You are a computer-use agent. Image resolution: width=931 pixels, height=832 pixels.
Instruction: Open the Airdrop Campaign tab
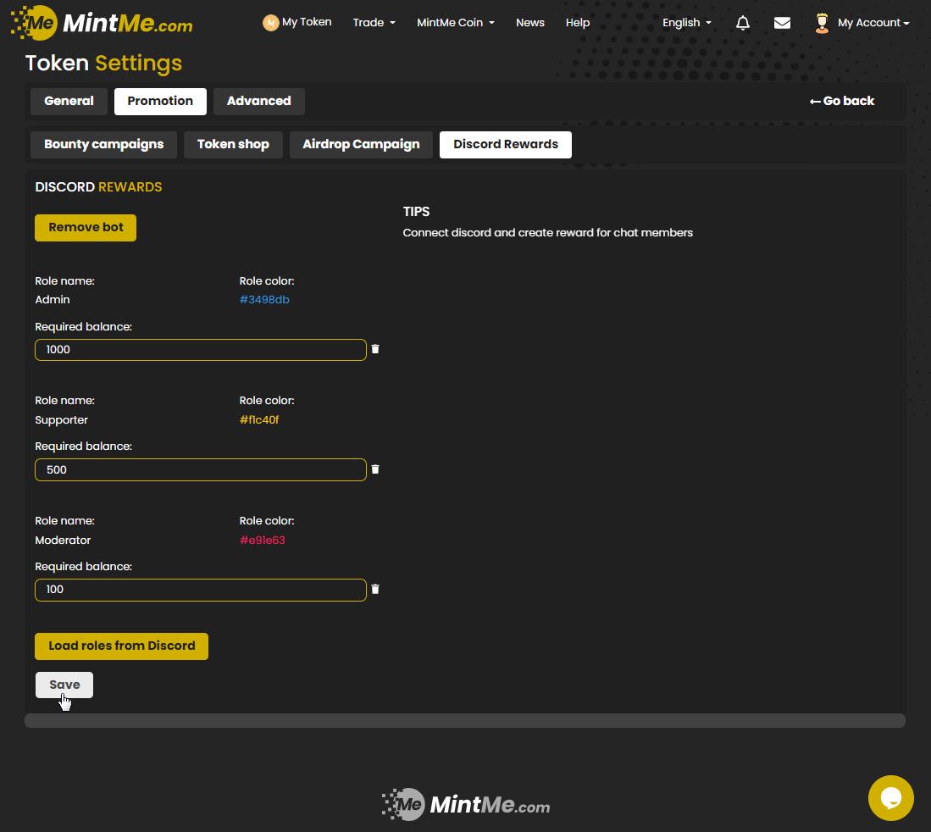pyautogui.click(x=361, y=144)
